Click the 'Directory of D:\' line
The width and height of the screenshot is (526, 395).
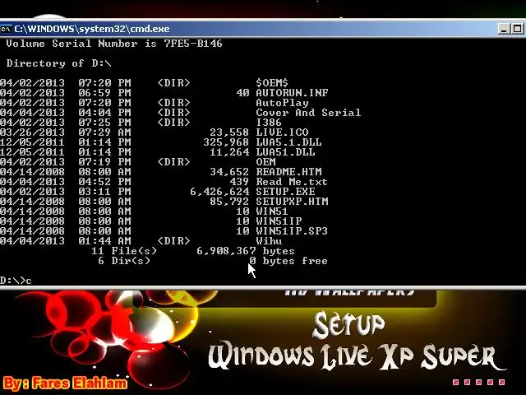click(x=58, y=63)
